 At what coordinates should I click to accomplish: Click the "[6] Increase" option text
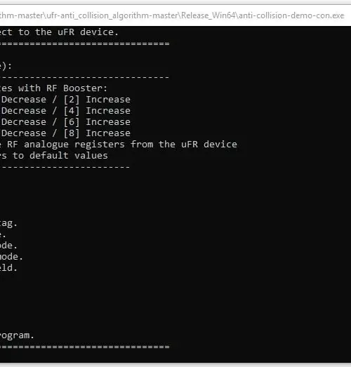point(97,122)
